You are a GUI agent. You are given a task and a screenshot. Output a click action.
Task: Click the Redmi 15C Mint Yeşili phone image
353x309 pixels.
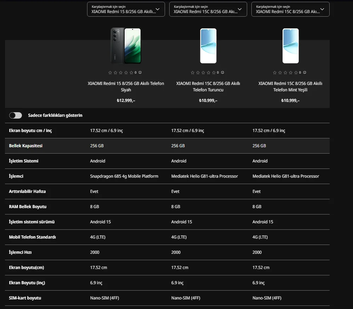pyautogui.click(x=291, y=46)
